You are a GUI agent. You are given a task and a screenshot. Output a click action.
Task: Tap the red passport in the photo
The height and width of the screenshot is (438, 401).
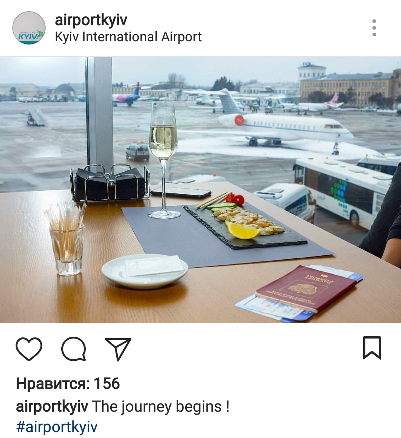coord(306,288)
